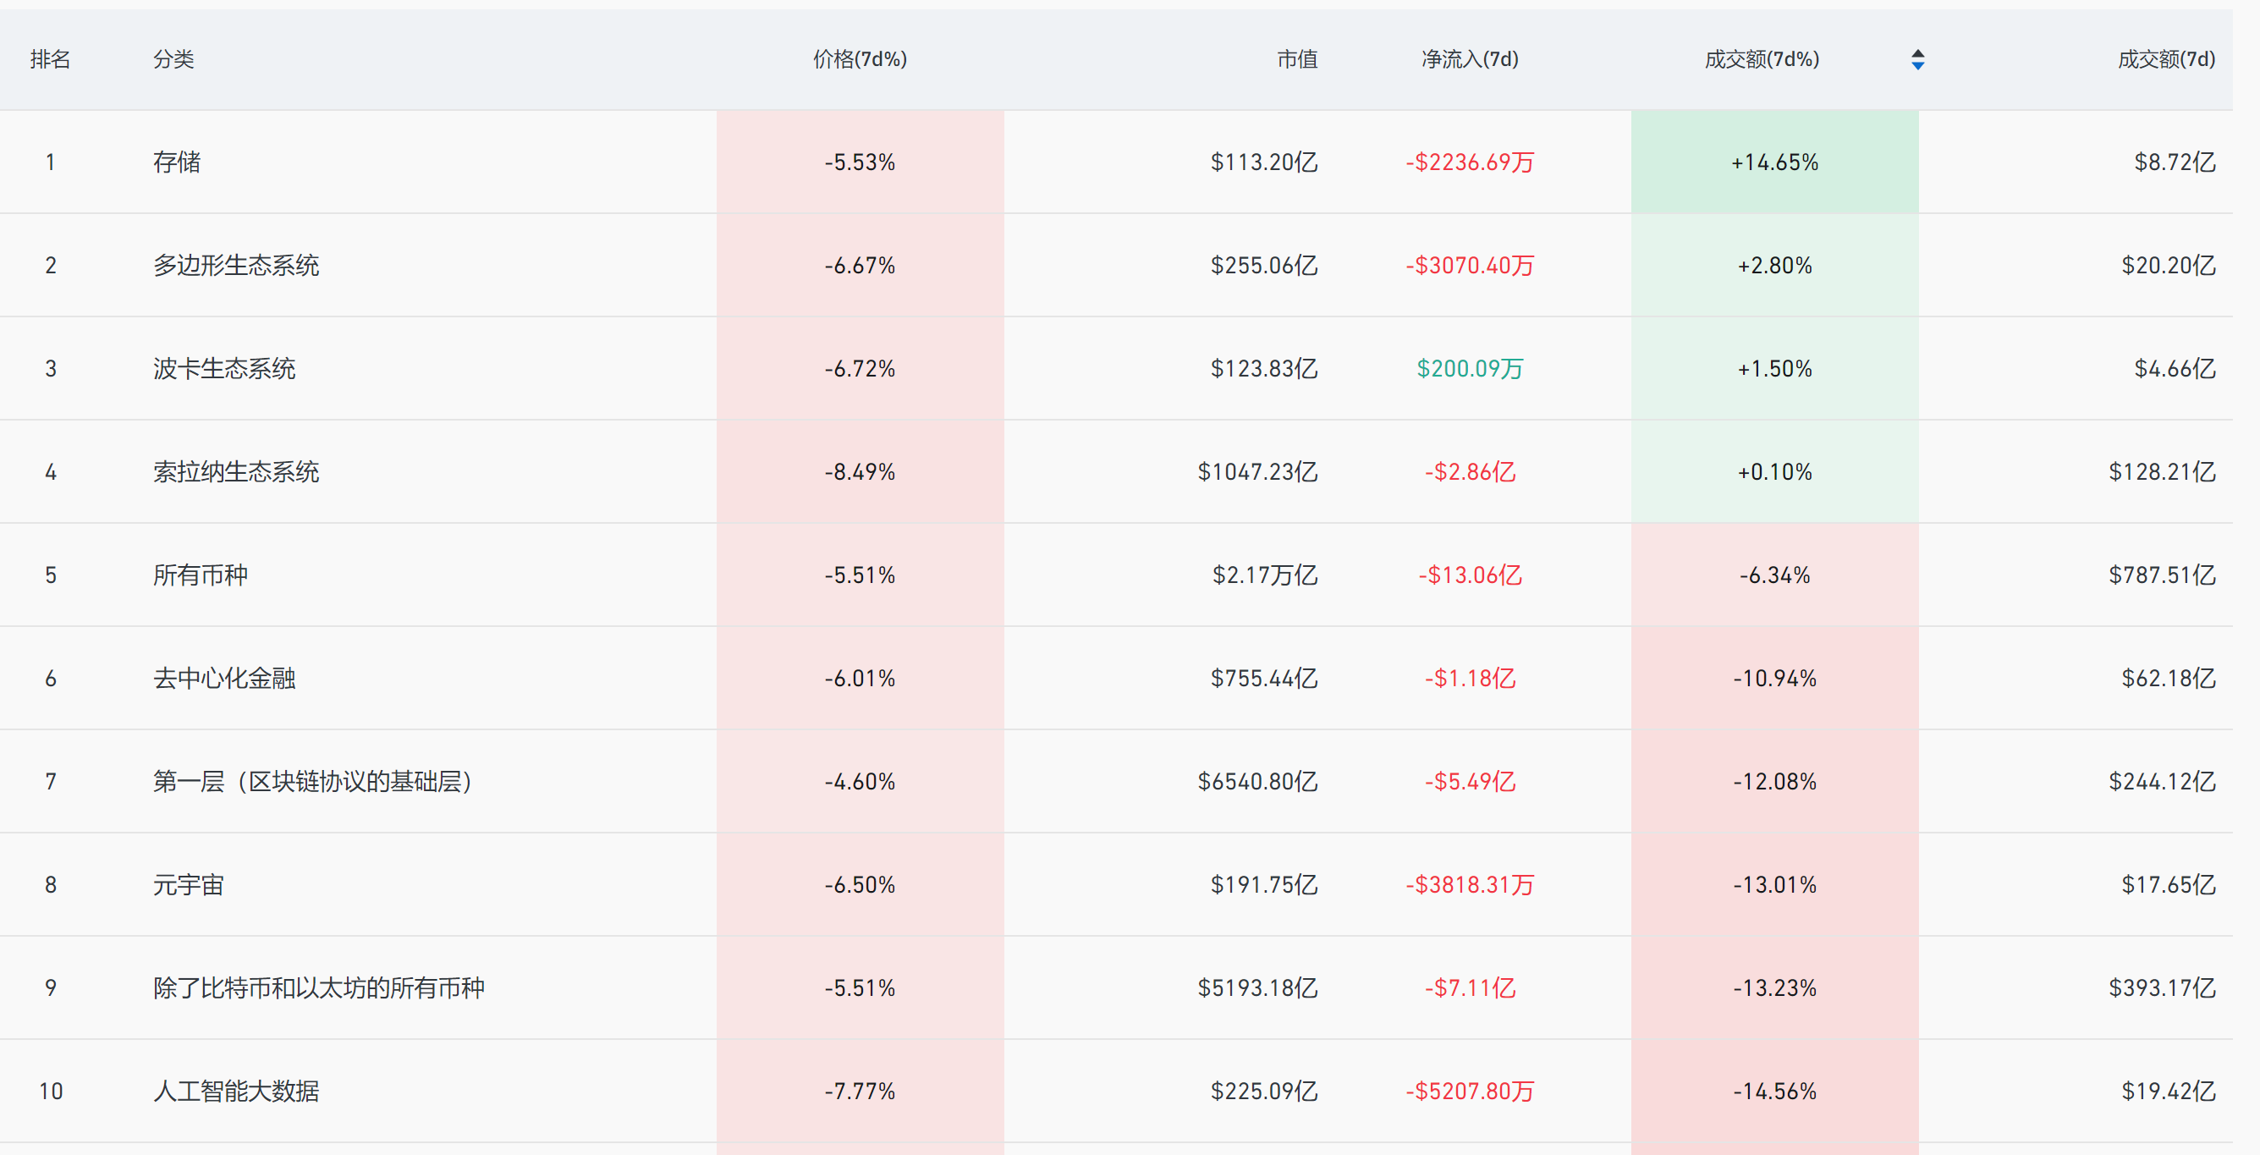This screenshot has height=1155, width=2260.
Task: Click volume change -10.94% cell
Action: point(1775,679)
